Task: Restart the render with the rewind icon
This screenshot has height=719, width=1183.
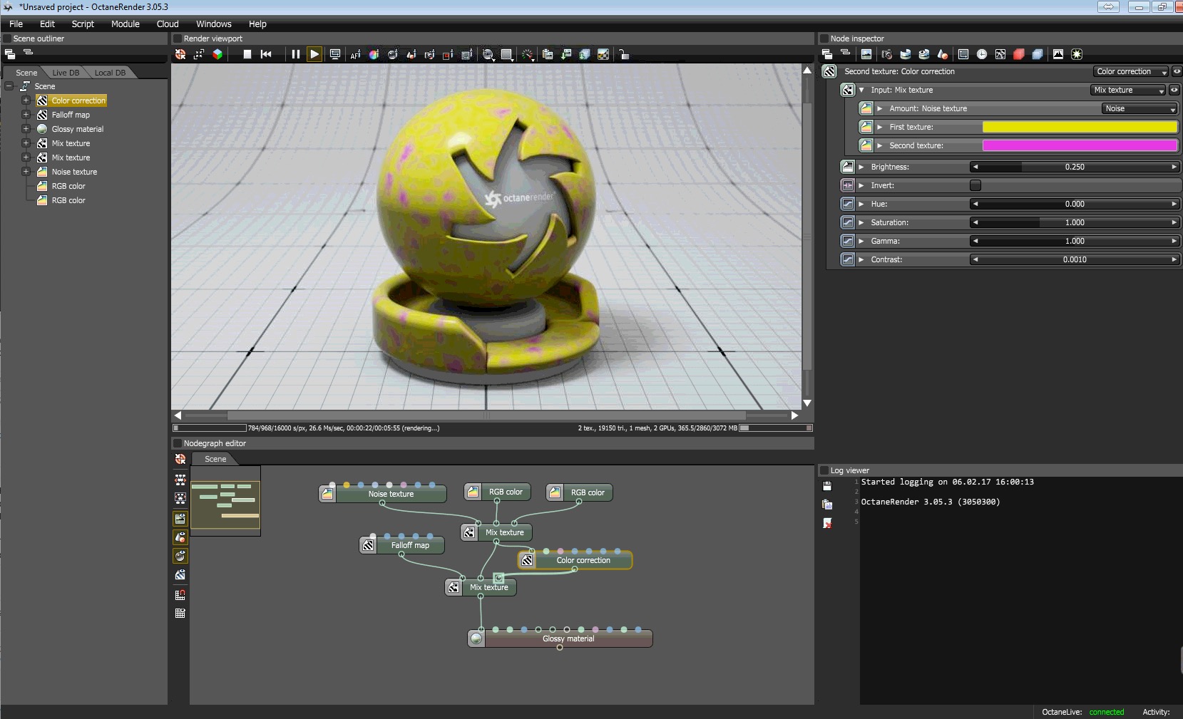Action: [x=266, y=54]
